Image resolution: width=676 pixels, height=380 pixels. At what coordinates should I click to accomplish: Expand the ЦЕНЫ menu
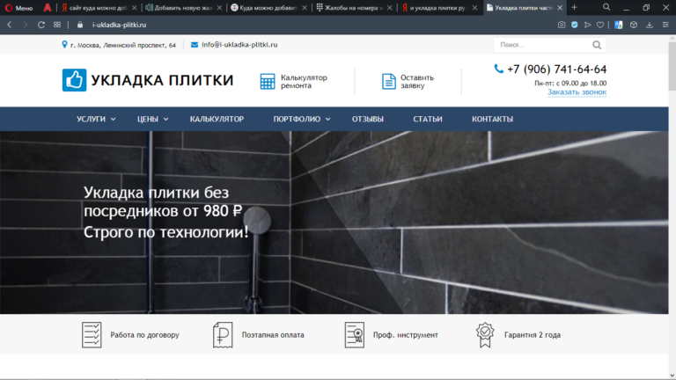(x=152, y=119)
